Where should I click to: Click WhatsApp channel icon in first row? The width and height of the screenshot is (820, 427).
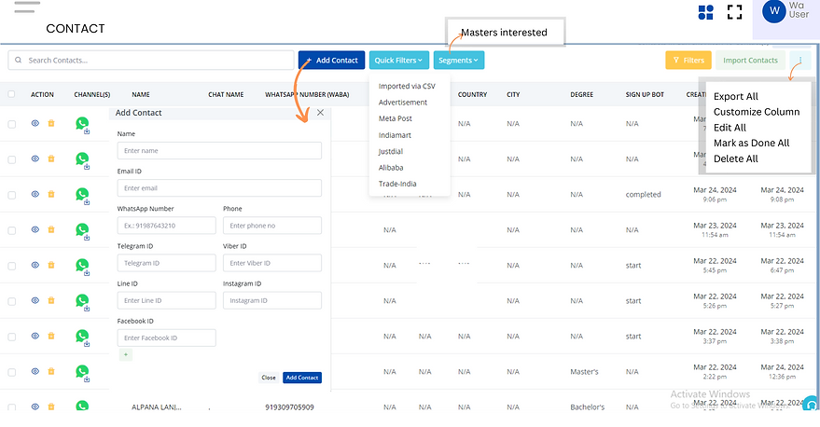pos(82,123)
